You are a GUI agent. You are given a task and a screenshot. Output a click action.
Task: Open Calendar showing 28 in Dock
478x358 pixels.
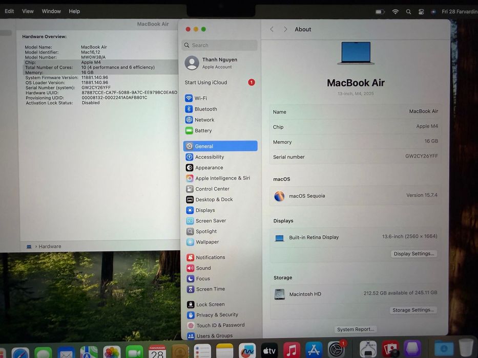(157, 352)
